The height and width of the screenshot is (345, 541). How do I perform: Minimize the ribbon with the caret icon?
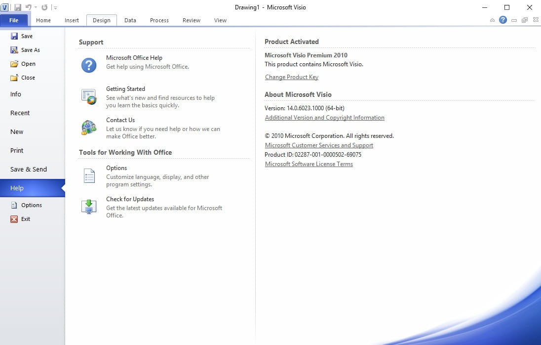click(492, 20)
